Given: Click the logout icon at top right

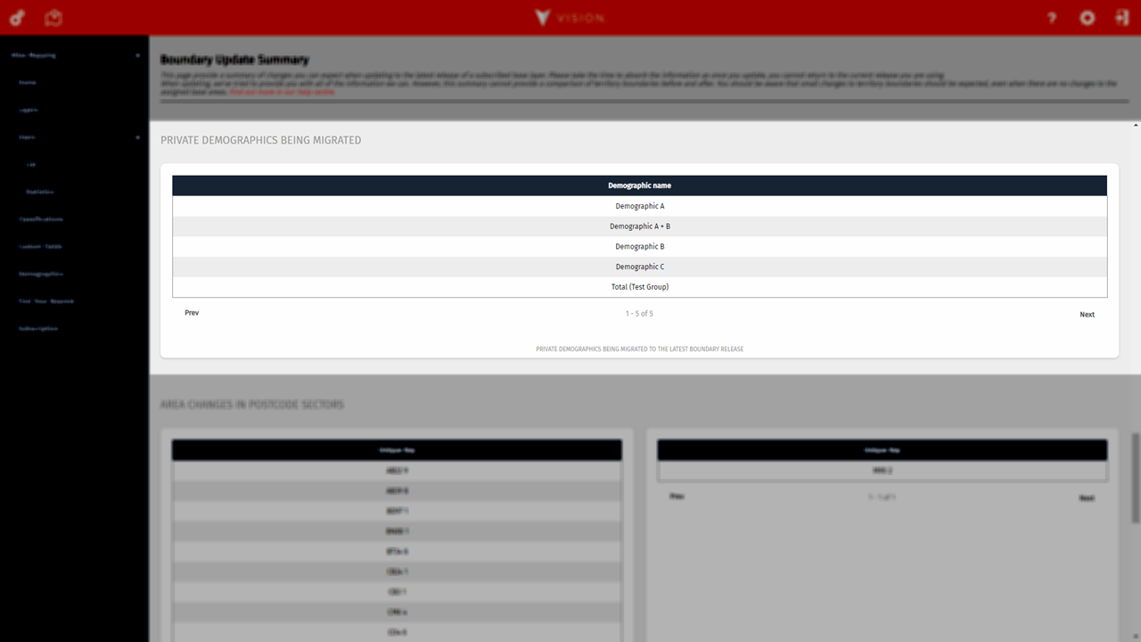Looking at the screenshot, I should [1120, 18].
